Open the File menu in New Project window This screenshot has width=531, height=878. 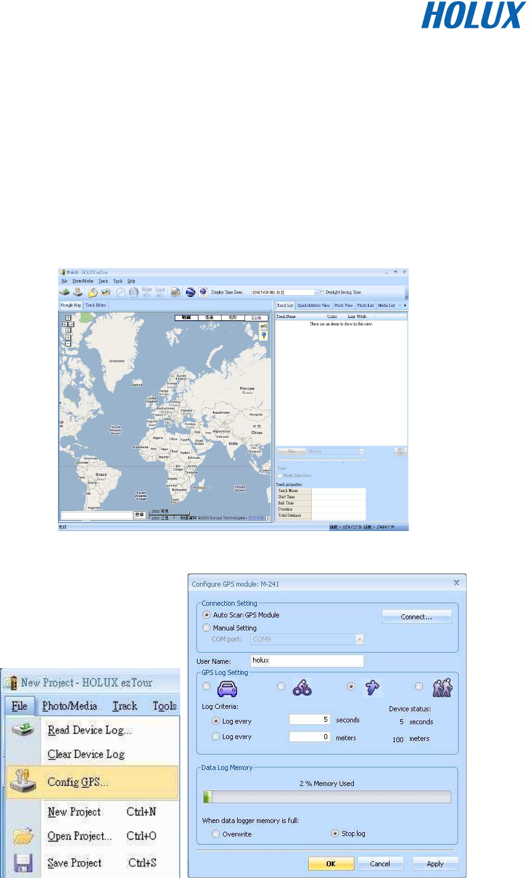(x=20, y=706)
